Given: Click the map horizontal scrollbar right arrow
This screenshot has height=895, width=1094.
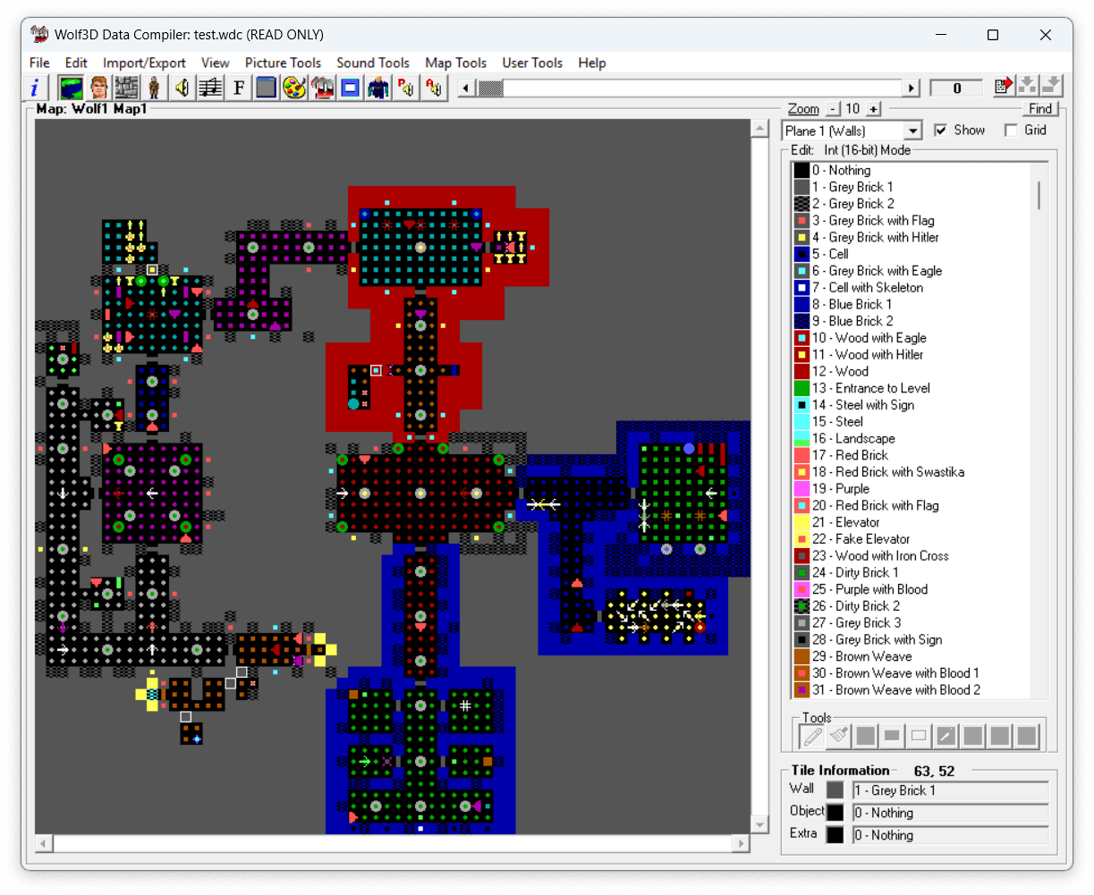Looking at the screenshot, I should tap(742, 843).
